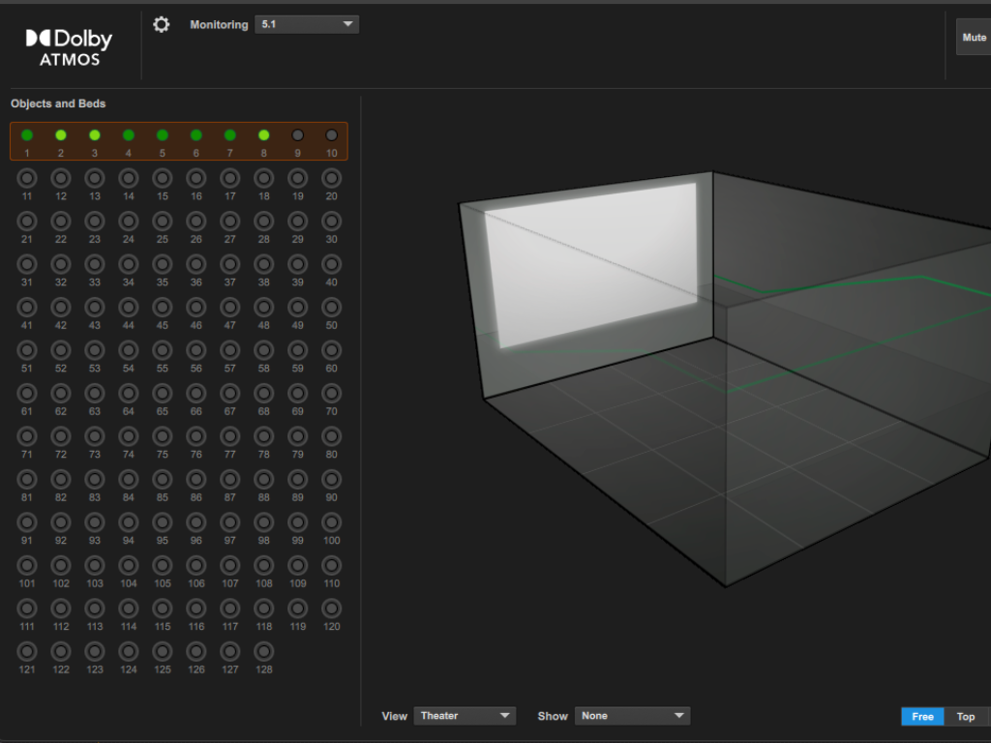The height and width of the screenshot is (743, 991).
Task: Open settings with the gear icon
Action: tap(162, 25)
